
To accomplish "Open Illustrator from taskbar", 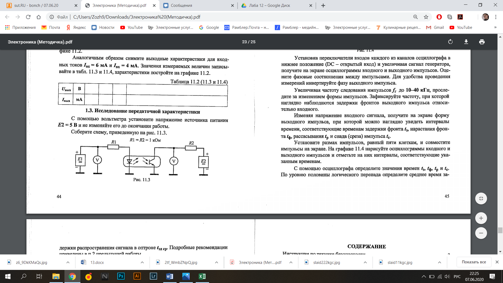I will click(x=137, y=276).
